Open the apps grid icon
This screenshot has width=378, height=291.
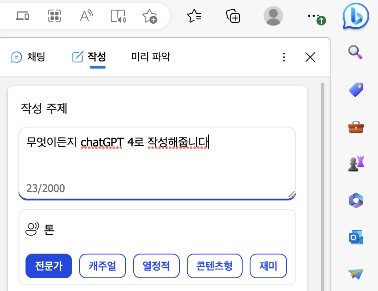(55, 16)
